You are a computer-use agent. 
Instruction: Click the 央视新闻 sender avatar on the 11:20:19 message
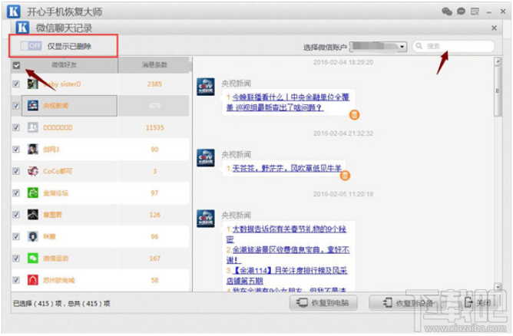click(x=206, y=219)
